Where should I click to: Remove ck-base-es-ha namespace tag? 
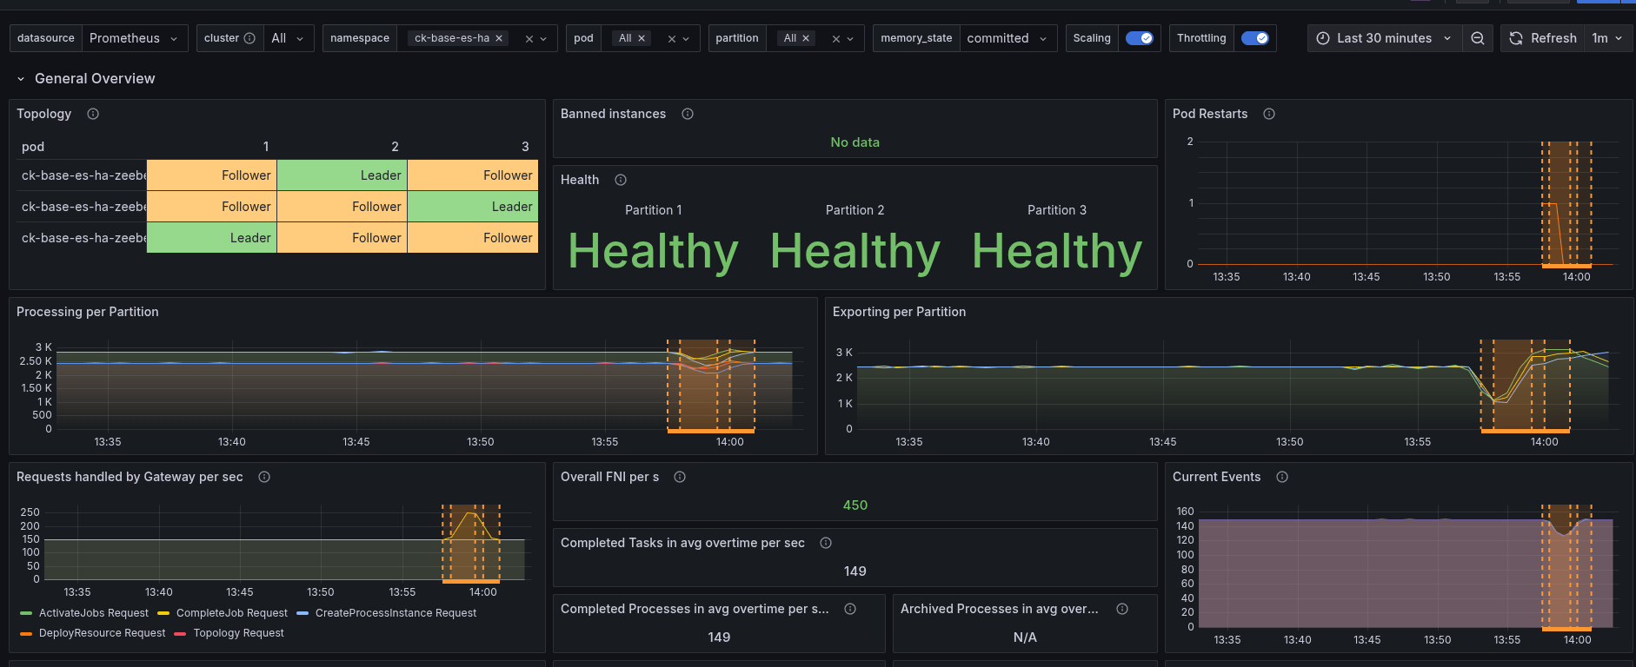click(x=499, y=38)
